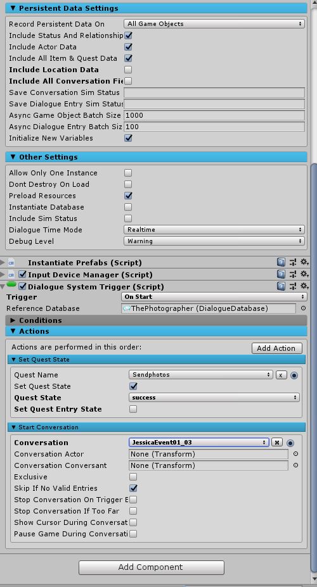
Task: Click the inspector vertical scrollbar
Action: point(314,365)
